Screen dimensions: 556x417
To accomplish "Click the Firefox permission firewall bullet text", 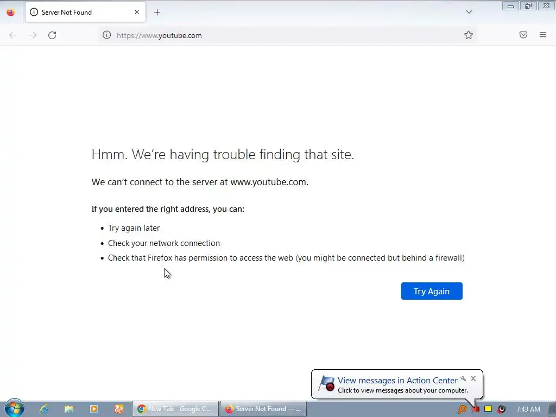I will pos(286,258).
